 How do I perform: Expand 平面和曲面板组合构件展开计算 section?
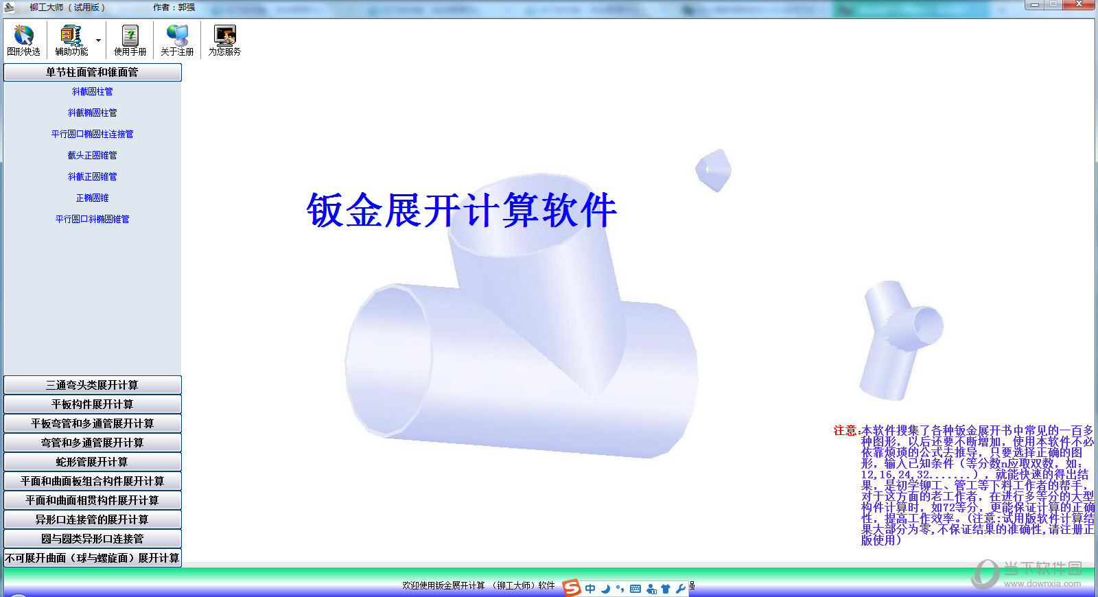[93, 481]
